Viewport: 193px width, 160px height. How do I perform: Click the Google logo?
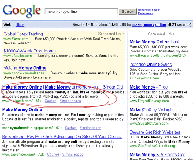click(22, 11)
